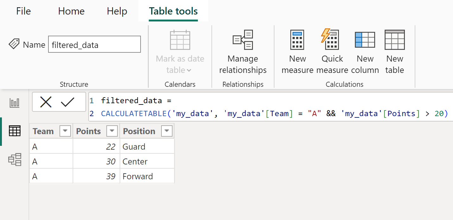453x220 pixels.
Task: Click the Calendars group label
Action: click(x=180, y=84)
